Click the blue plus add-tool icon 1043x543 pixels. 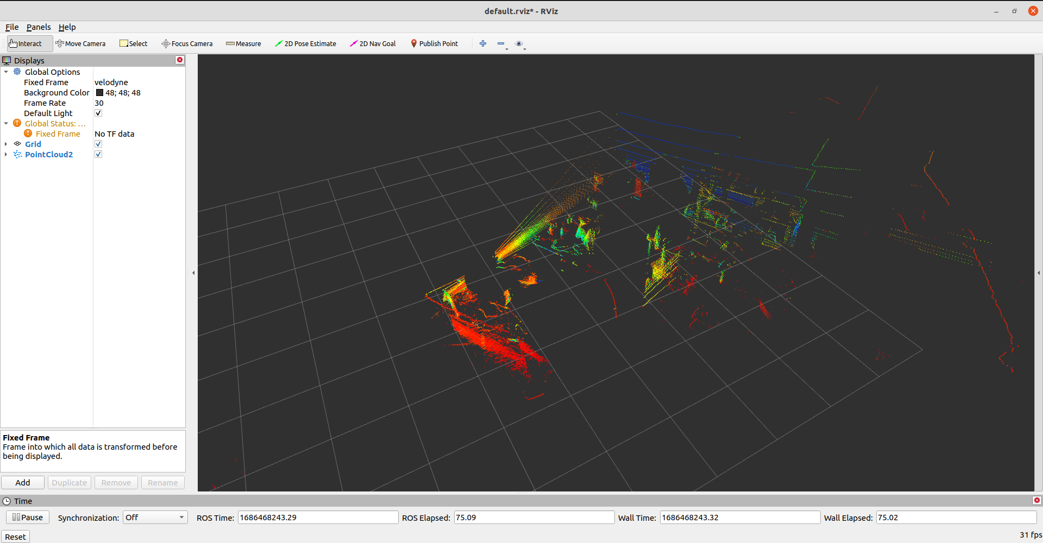pyautogui.click(x=483, y=43)
